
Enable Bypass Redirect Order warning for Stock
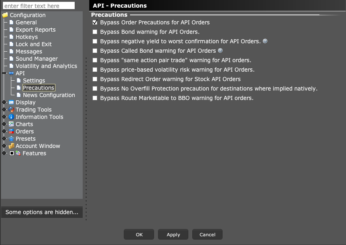(95, 79)
